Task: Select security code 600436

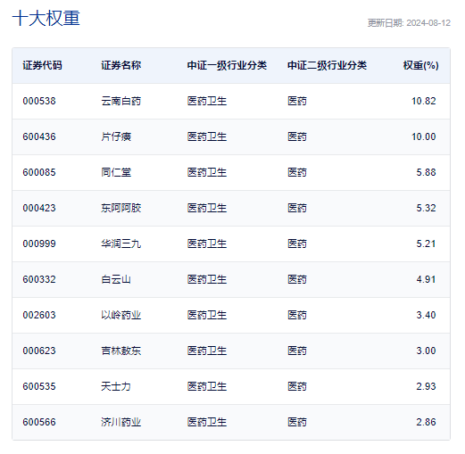Action: click(x=39, y=136)
